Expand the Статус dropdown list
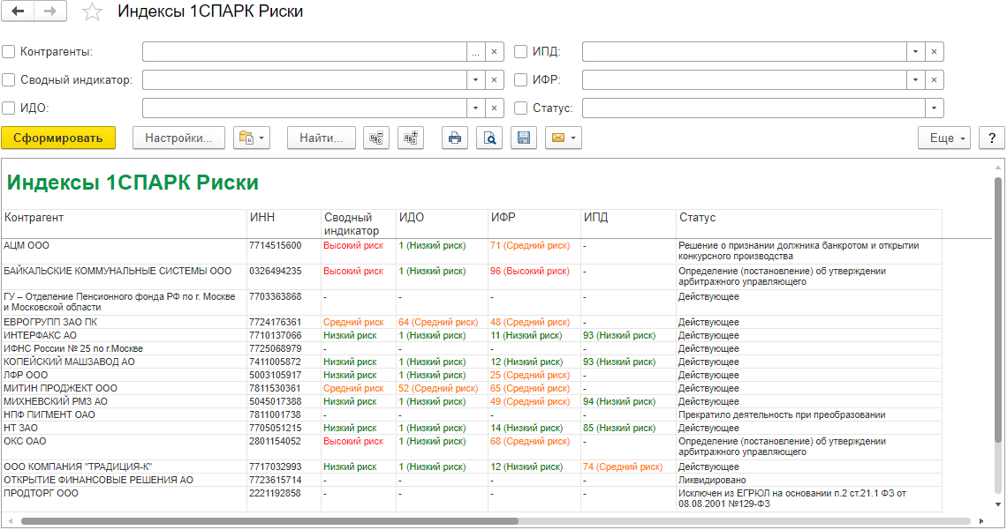Viewport: 1007px width, 530px height. [x=934, y=108]
